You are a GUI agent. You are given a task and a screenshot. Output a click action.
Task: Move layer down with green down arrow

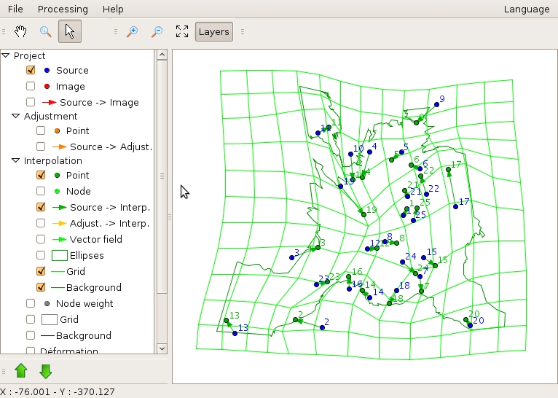point(46,371)
